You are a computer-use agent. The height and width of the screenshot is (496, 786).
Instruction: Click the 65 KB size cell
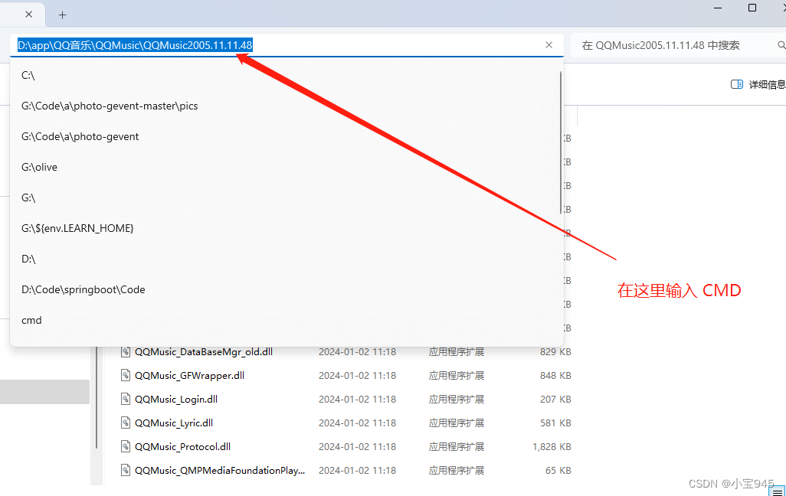[558, 471]
